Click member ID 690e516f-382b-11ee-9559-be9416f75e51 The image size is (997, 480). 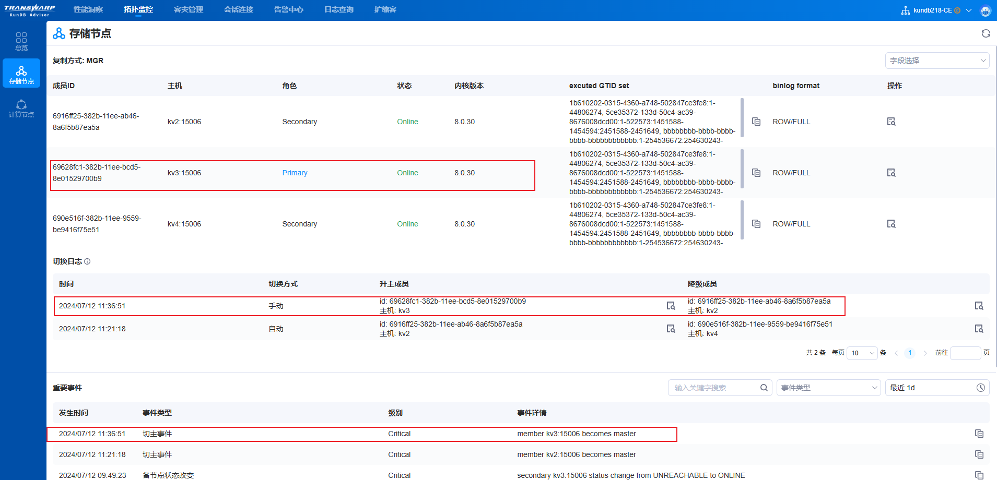(97, 224)
